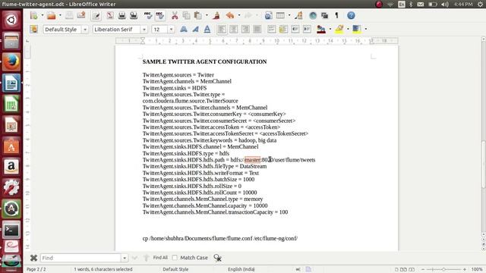486x273 pixels.
Task: Open the Default Style paragraph style dropdown
Action: click(x=85, y=30)
